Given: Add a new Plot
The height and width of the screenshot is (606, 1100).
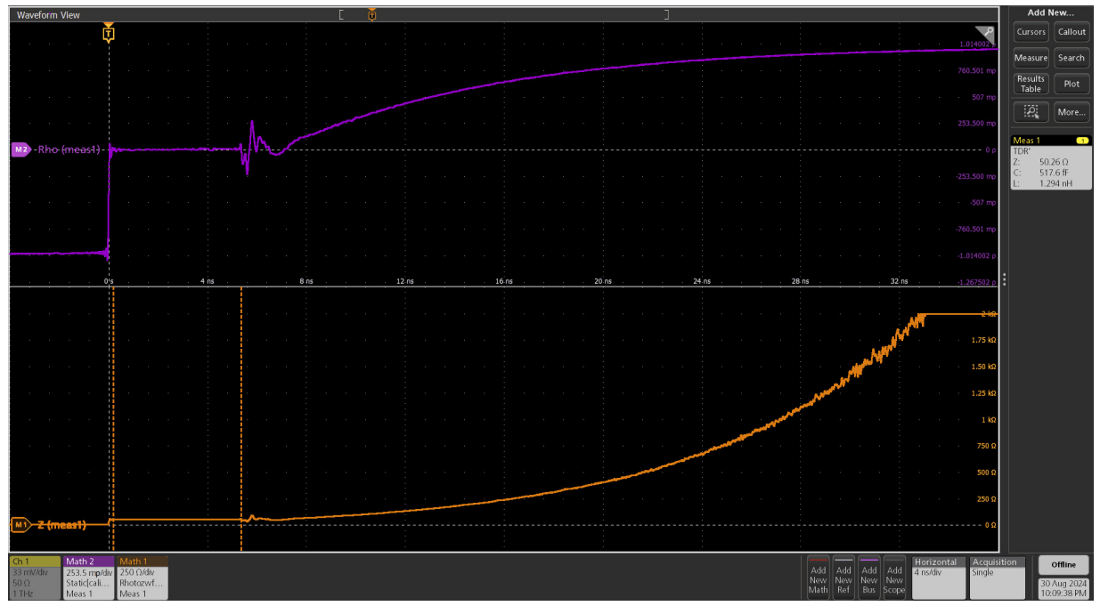Looking at the screenshot, I should pos(1071,84).
